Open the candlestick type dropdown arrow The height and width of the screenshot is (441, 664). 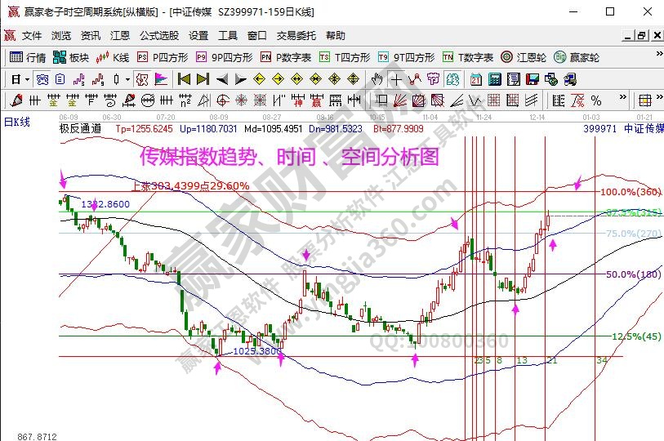tap(127, 79)
